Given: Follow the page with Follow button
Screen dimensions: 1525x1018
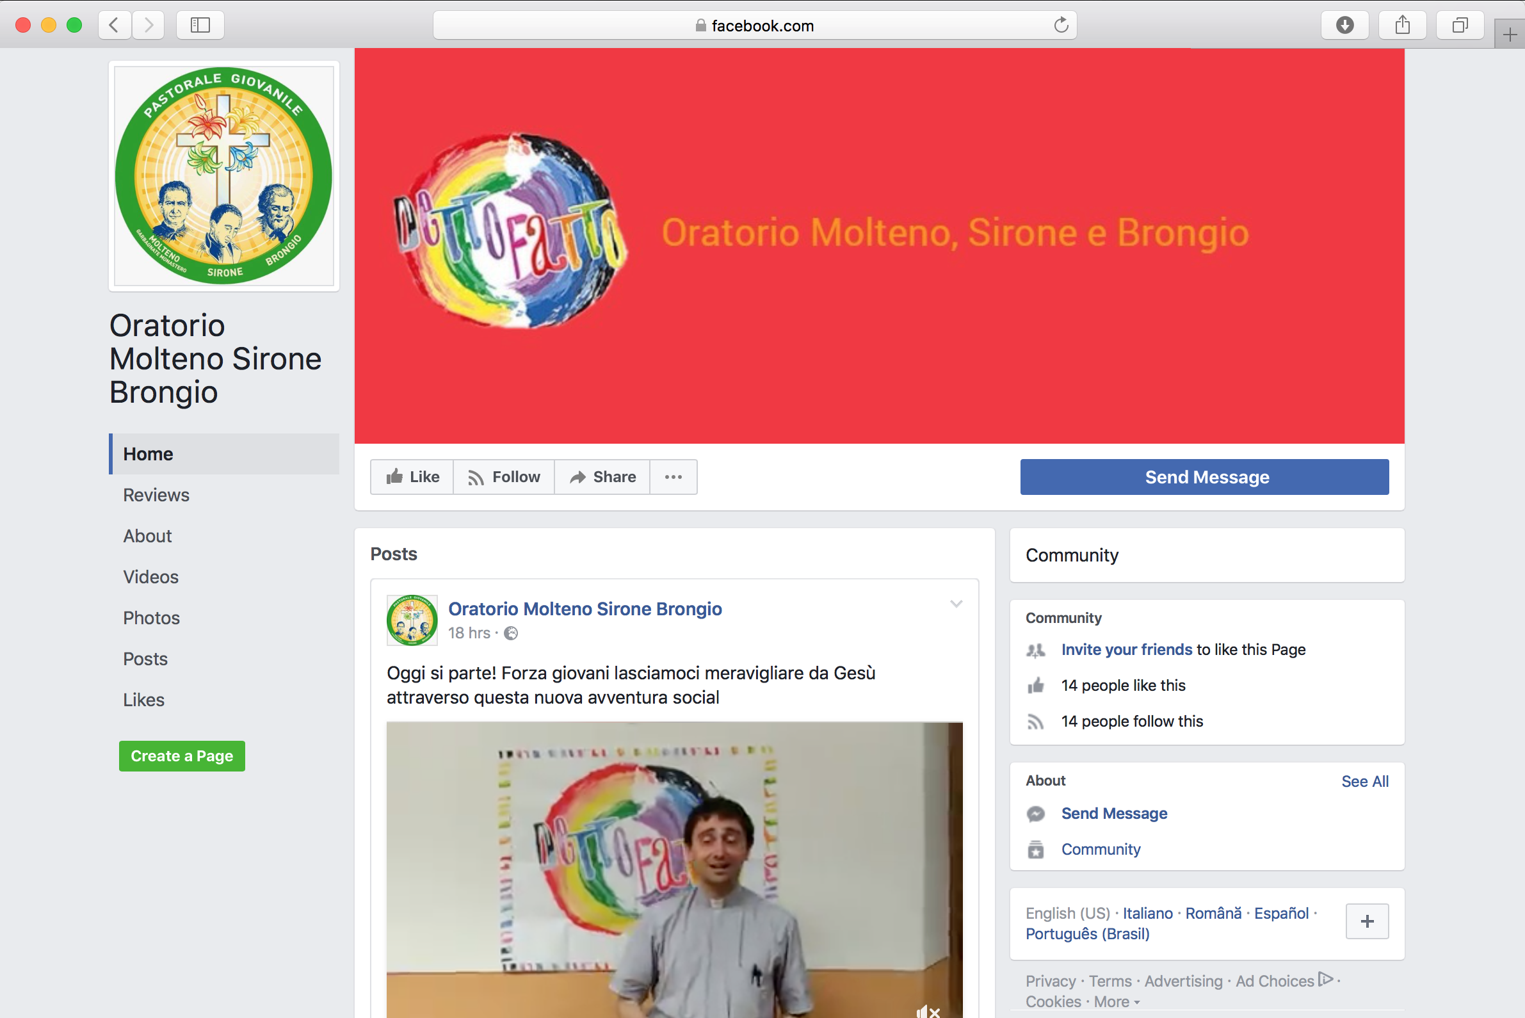Looking at the screenshot, I should click(x=504, y=477).
